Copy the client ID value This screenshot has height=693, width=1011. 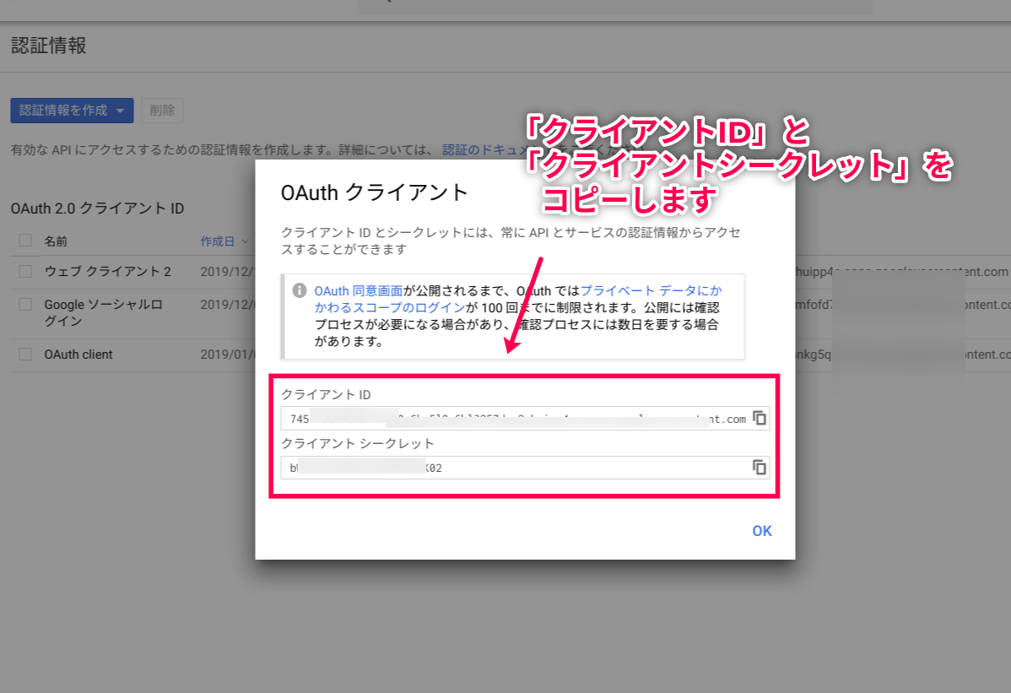[x=760, y=419]
